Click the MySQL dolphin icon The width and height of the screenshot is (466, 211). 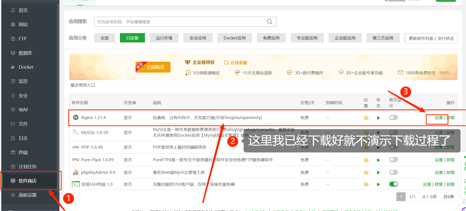tap(76, 132)
